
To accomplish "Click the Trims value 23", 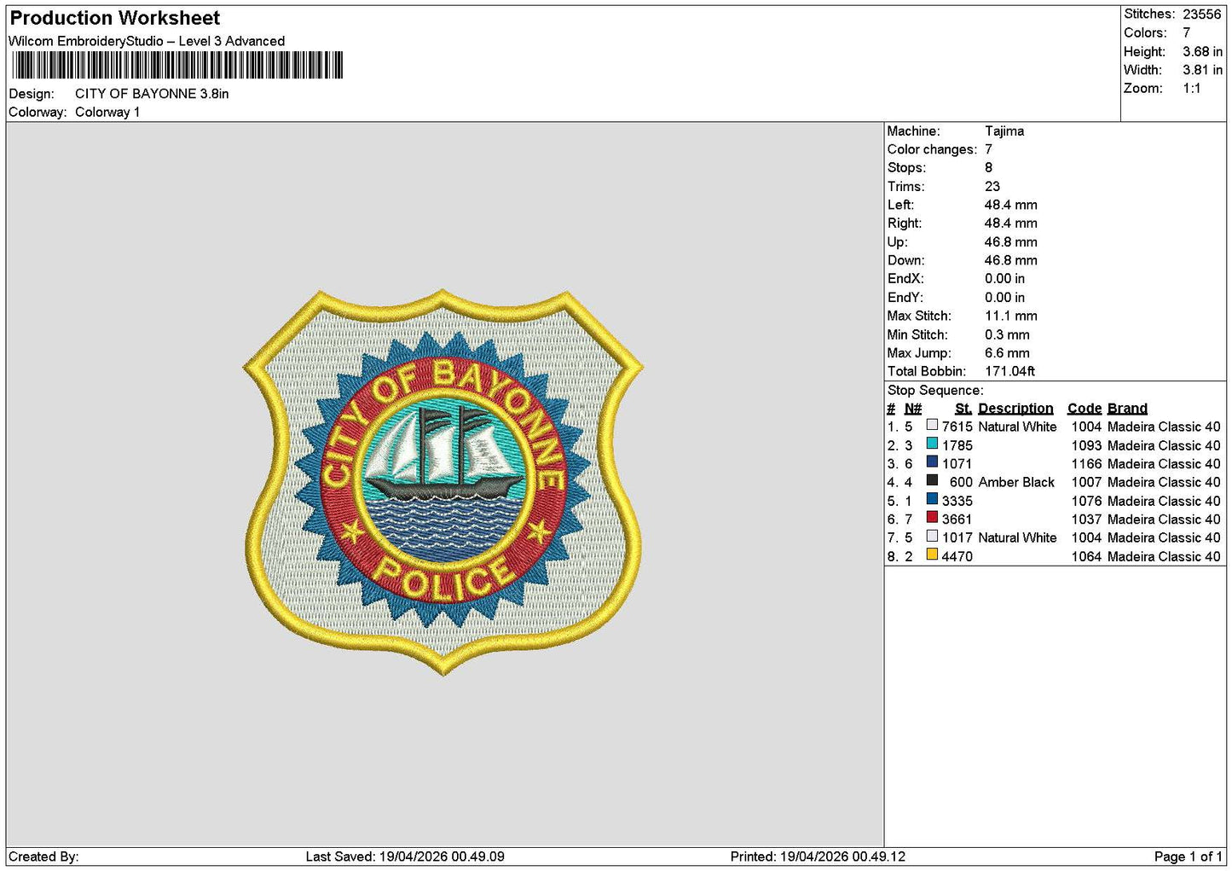I will [992, 187].
